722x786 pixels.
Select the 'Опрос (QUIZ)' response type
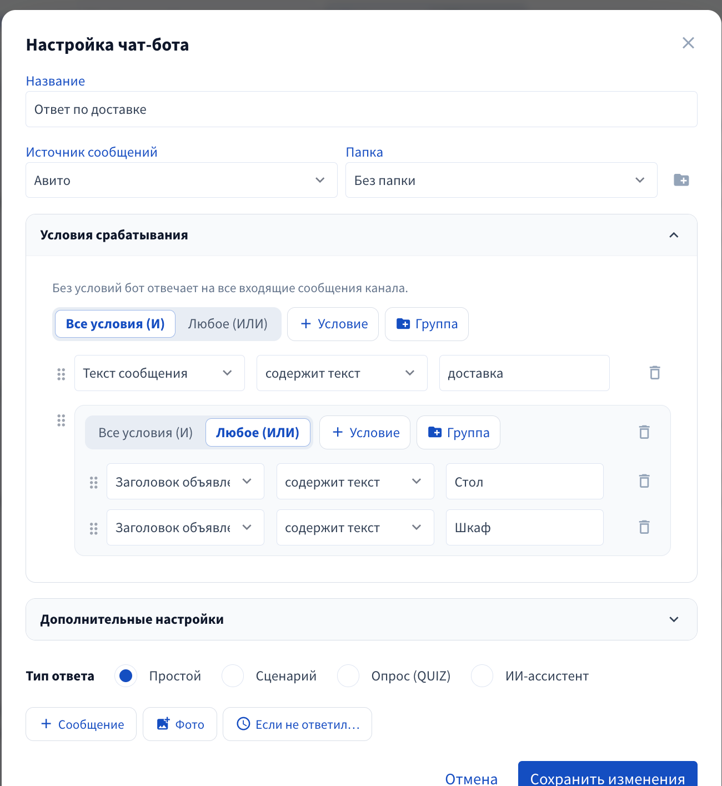(348, 676)
